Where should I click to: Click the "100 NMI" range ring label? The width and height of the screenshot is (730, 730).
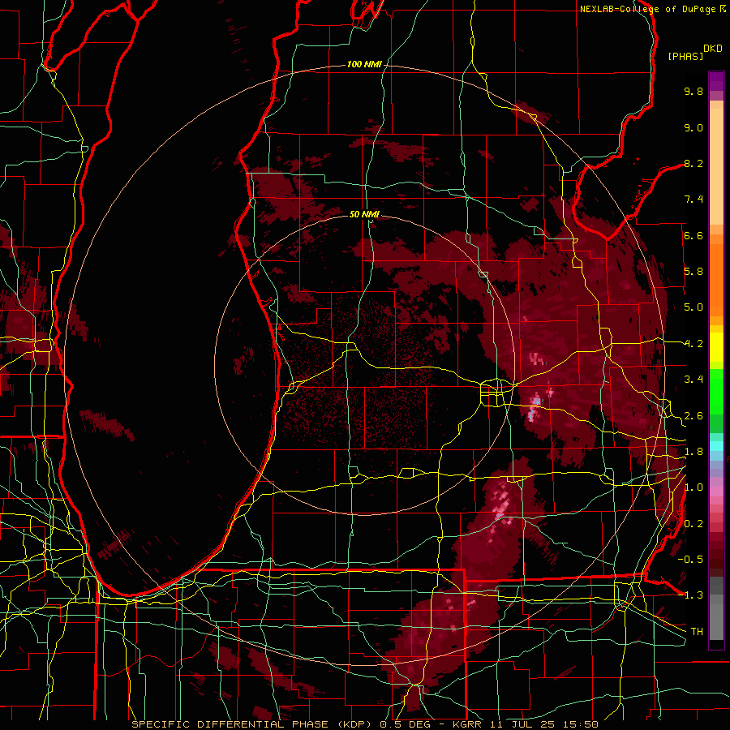click(x=364, y=64)
